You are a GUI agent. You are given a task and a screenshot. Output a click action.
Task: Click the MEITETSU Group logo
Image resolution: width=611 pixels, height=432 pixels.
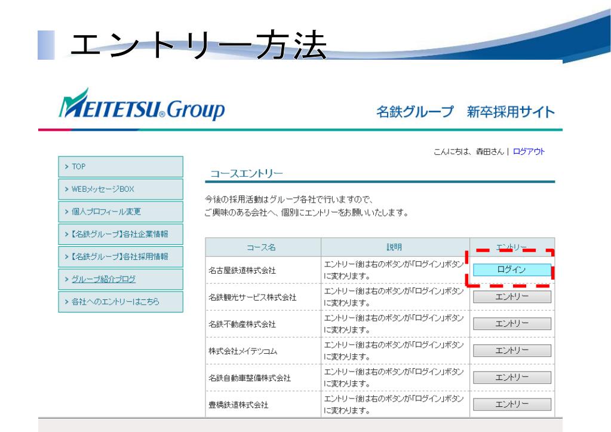(x=142, y=105)
